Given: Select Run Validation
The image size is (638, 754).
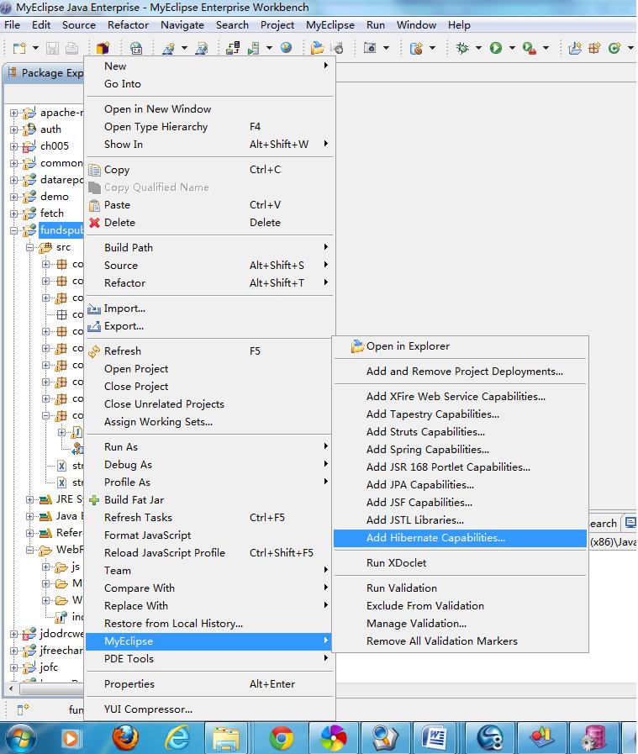Looking at the screenshot, I should click(460, 588).
